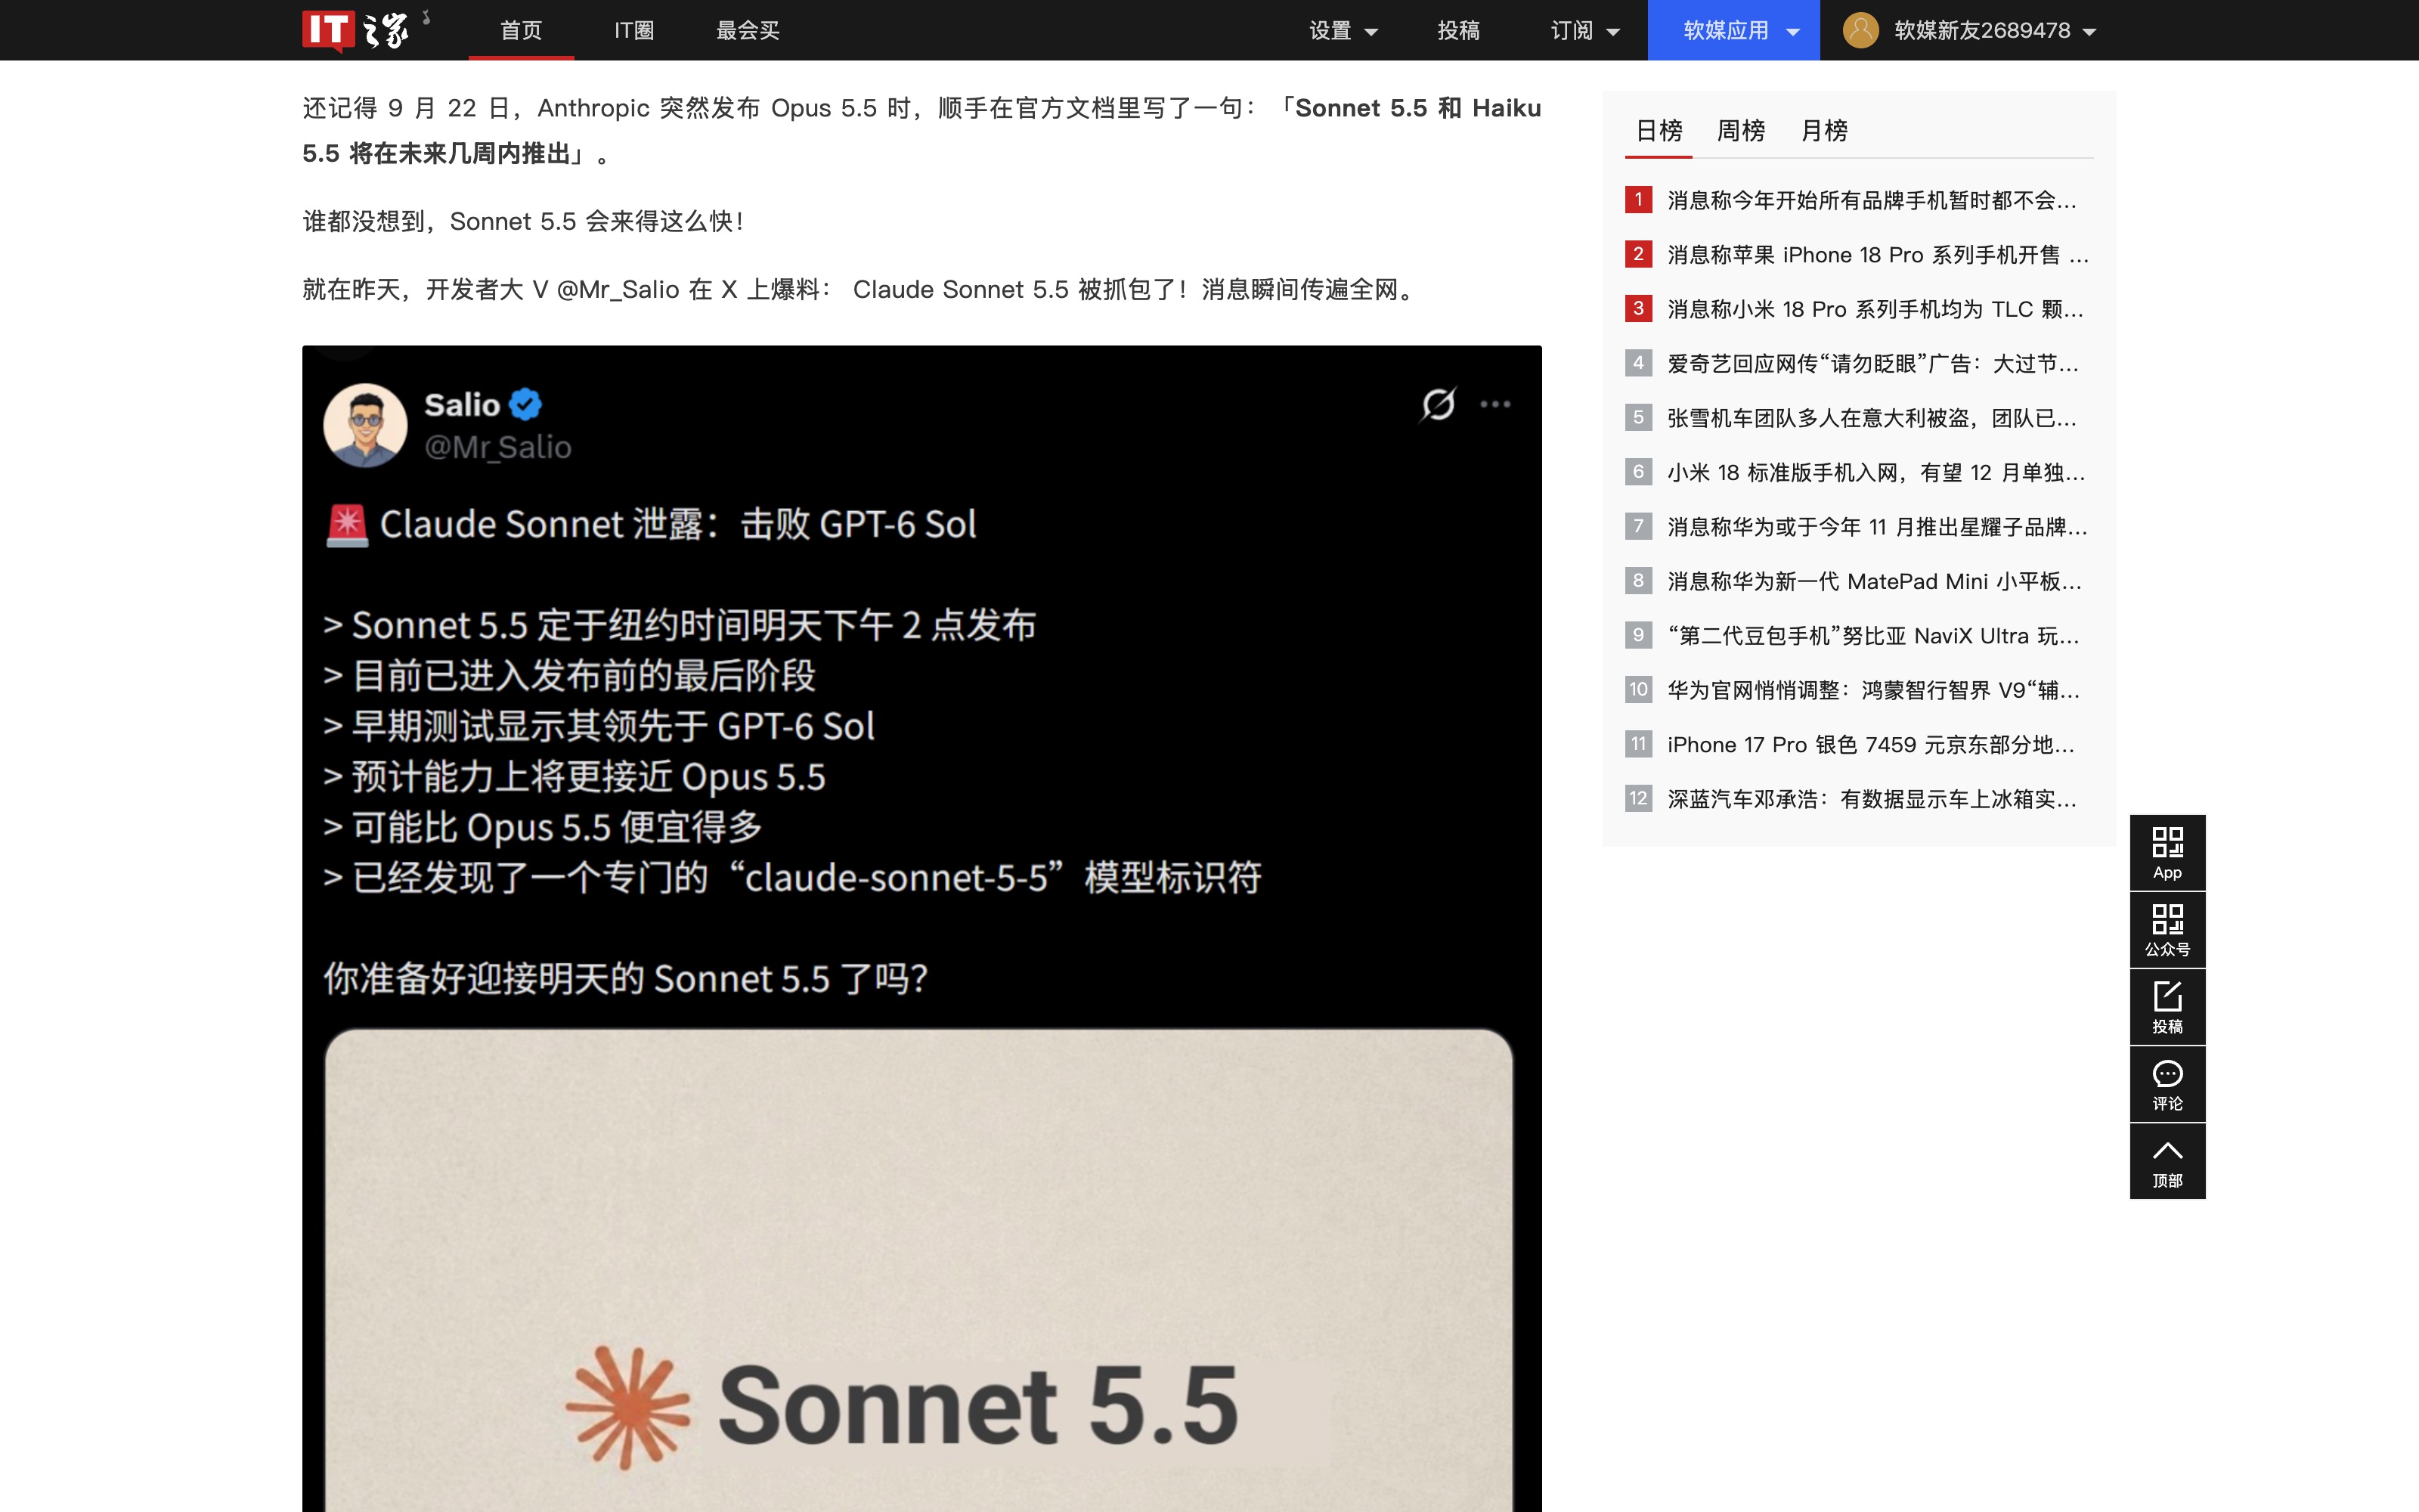Viewport: 2419px width, 1512px height.
Task: Open the App QR code button
Action: [2167, 853]
